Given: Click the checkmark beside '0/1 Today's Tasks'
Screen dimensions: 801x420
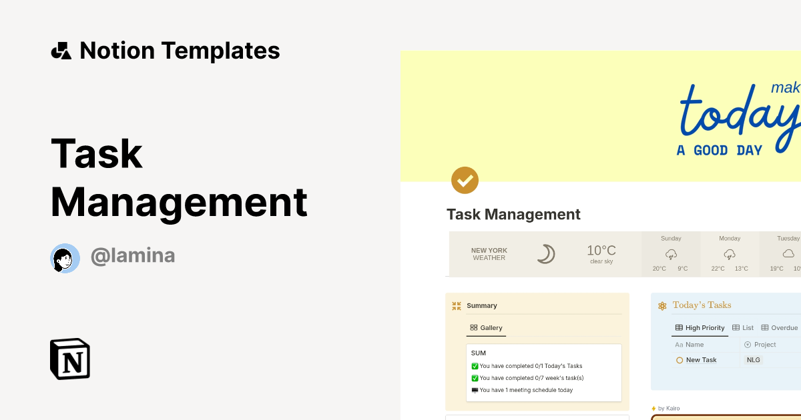Looking at the screenshot, I should point(475,365).
